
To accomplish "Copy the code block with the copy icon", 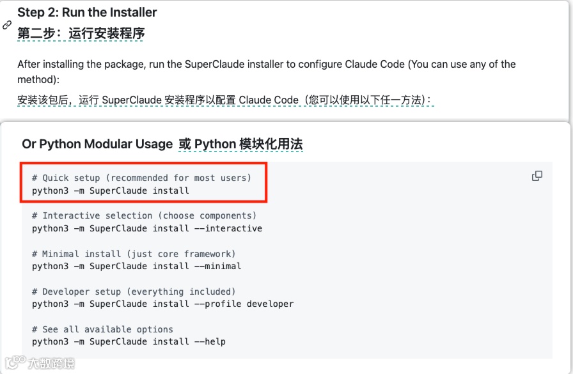I will [537, 176].
